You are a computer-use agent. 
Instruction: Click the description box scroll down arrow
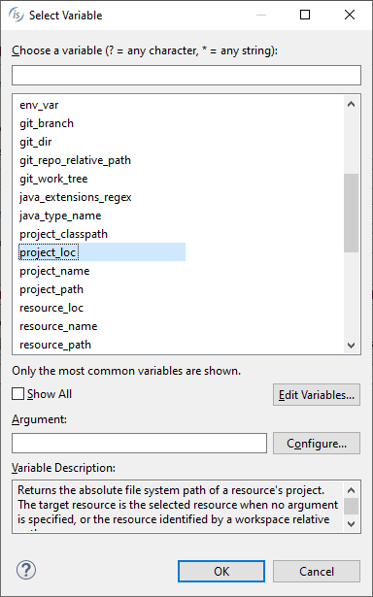click(351, 524)
